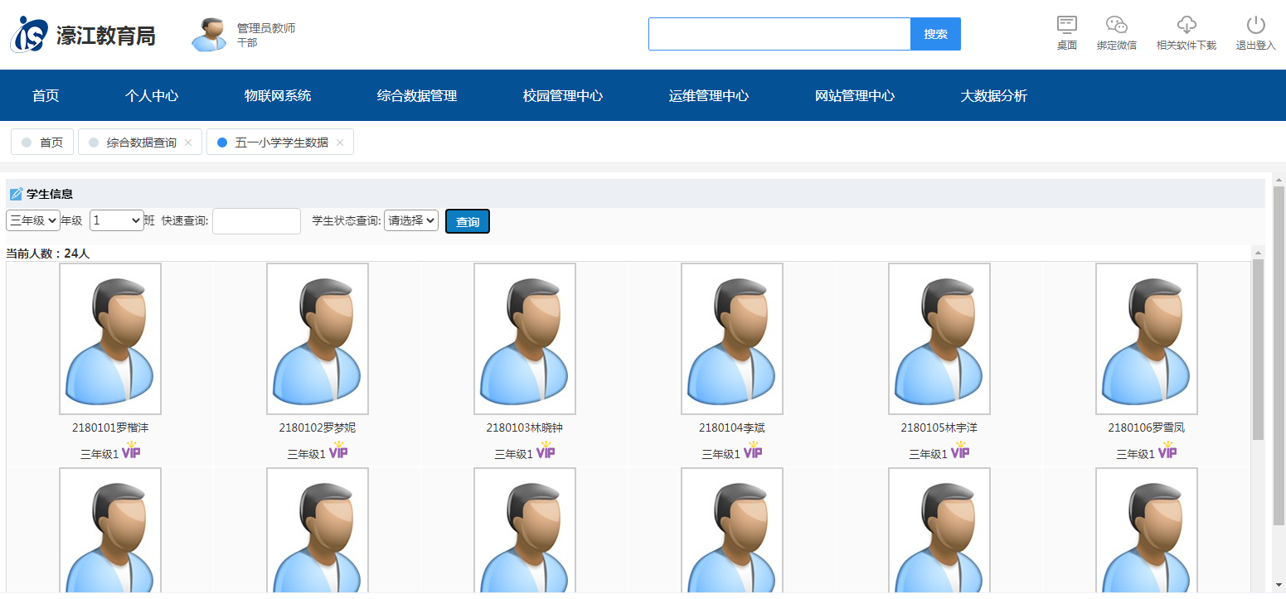Screen dimensions: 1286x599
Task: Click the name 2180102罗梦妮
Action: click(318, 428)
